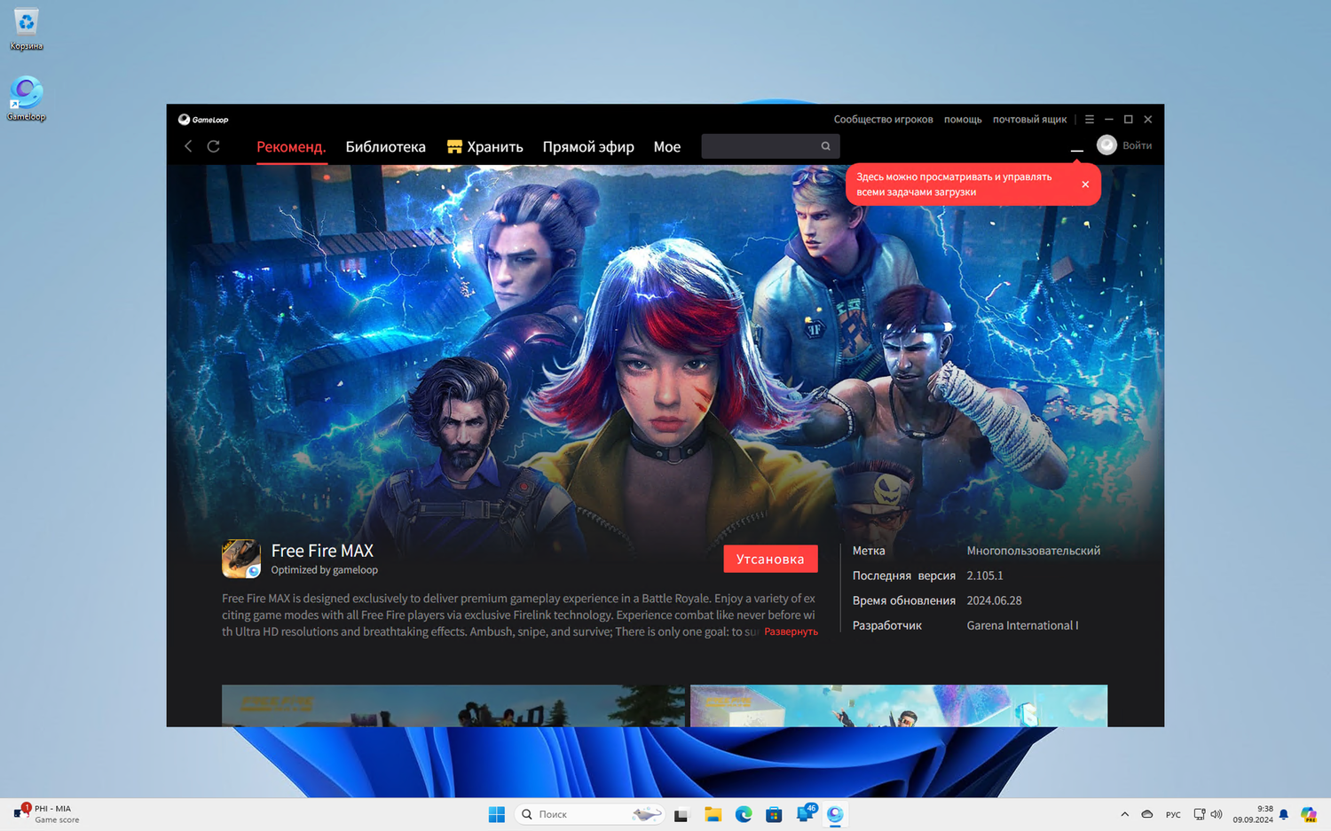
Task: Click the Windows taskbar Поиск search box
Action: 589,814
